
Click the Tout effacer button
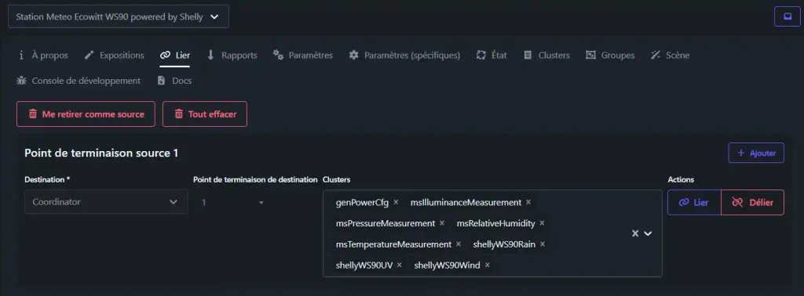click(x=205, y=114)
